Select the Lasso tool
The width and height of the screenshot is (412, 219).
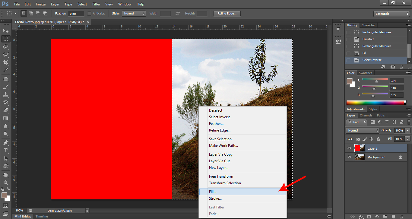[6, 46]
